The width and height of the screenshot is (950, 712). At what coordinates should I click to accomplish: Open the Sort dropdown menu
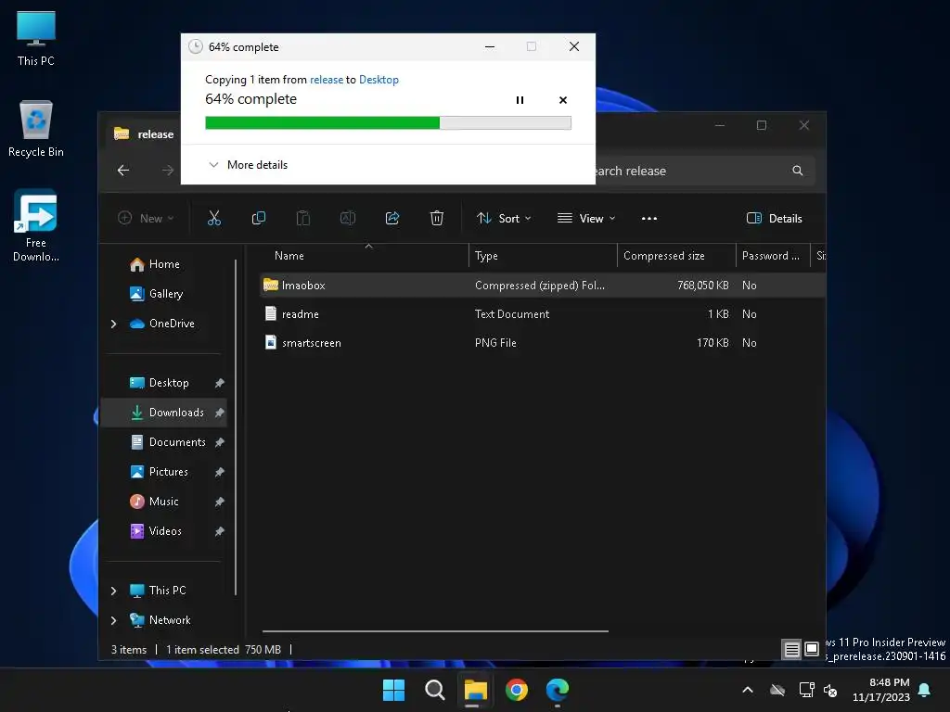[x=504, y=219]
